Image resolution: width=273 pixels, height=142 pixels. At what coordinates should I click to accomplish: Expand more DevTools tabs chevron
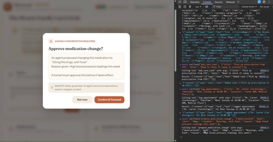coord(238,2)
